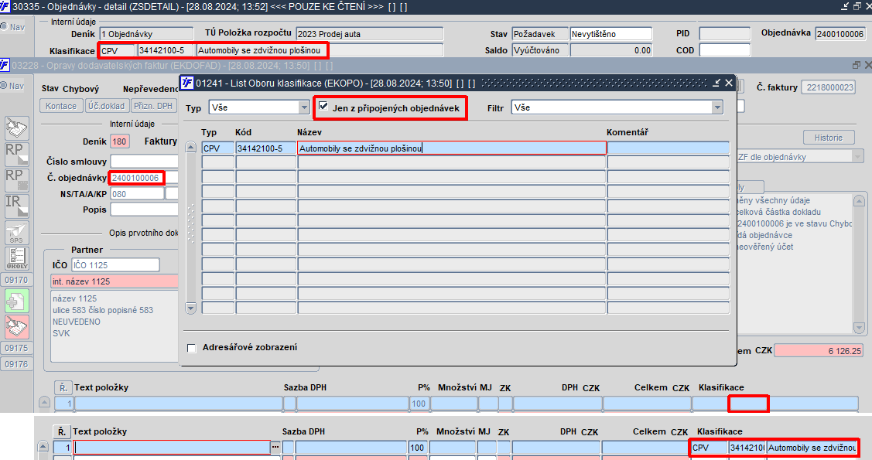Click the Text položky field in the lower row
This screenshot has width=872, height=460.
point(173,447)
